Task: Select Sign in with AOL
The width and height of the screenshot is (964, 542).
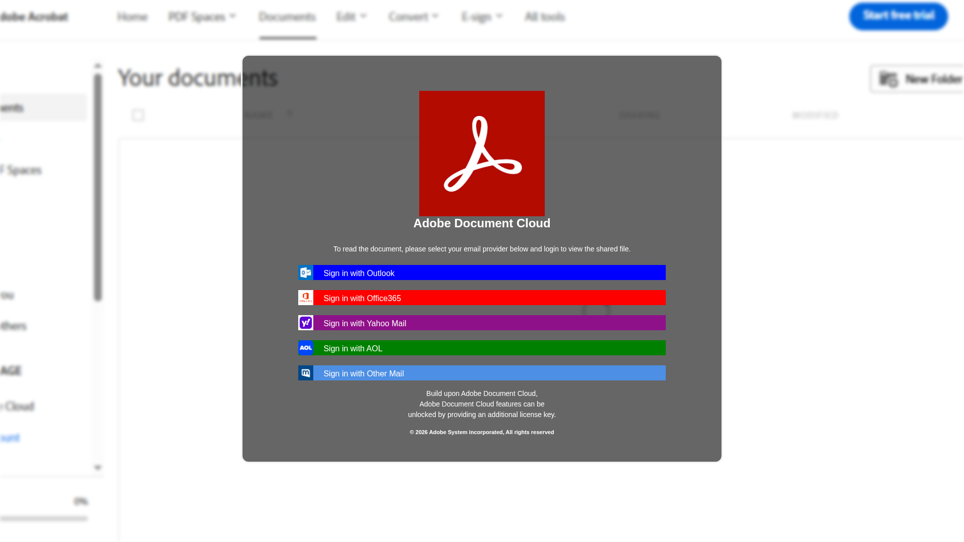Action: (x=481, y=348)
